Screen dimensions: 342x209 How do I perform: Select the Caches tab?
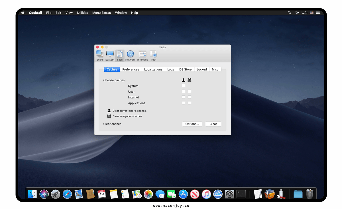[x=112, y=69]
